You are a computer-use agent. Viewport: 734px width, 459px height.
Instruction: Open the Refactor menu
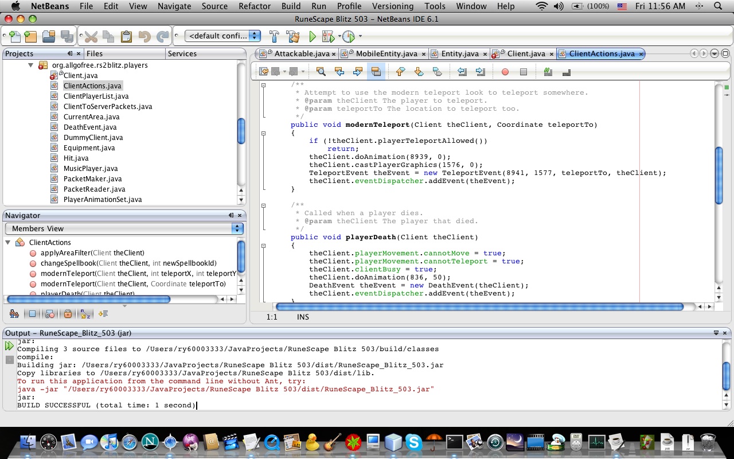coord(255,6)
